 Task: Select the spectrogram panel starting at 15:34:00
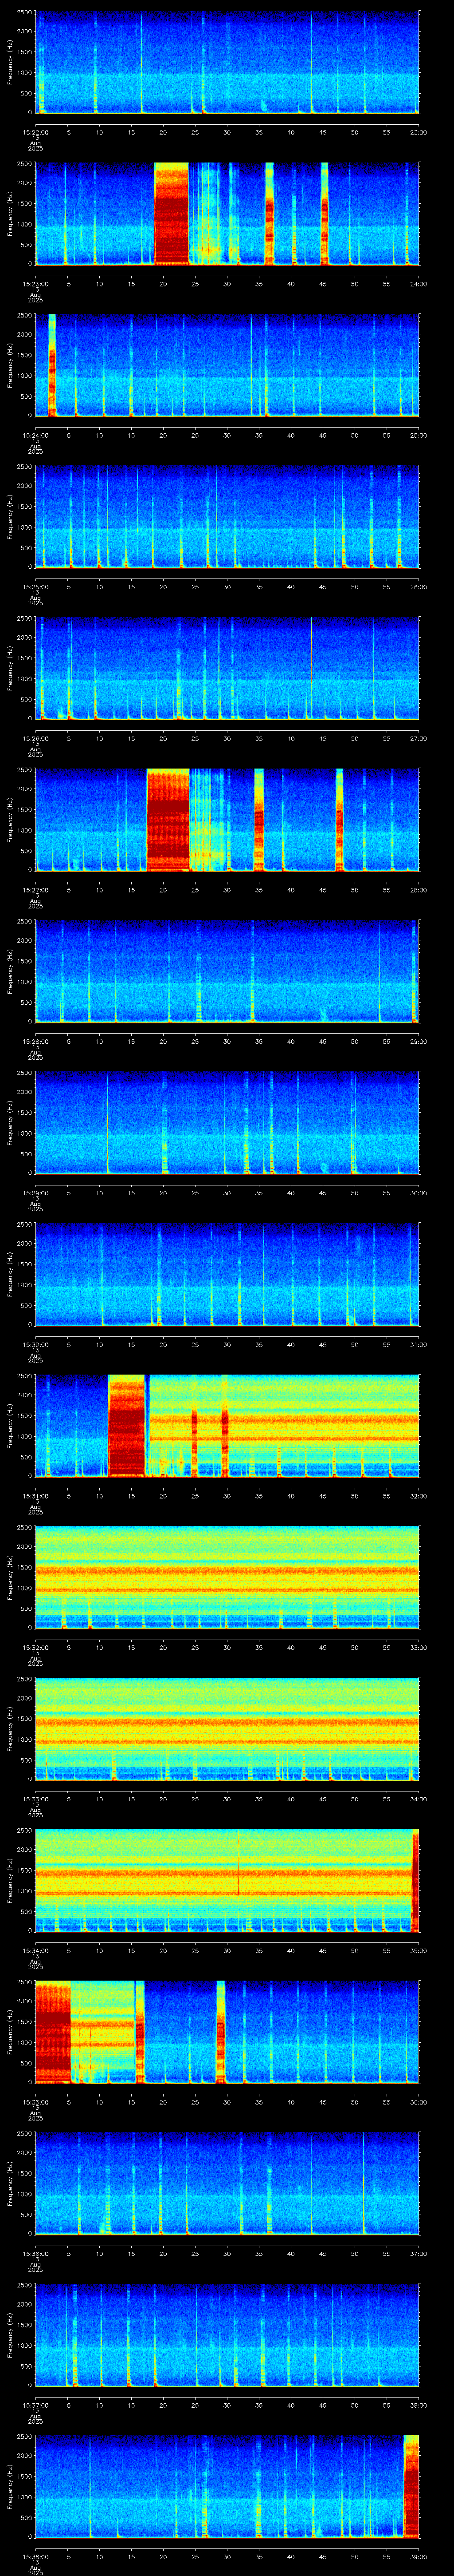(x=227, y=1880)
